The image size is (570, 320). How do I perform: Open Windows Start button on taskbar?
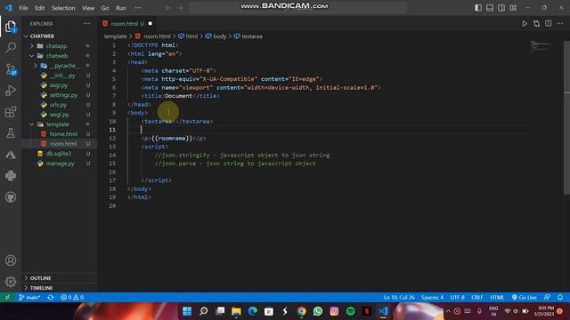pos(187,311)
